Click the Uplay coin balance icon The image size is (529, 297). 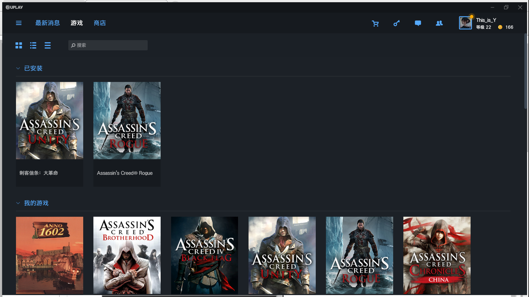click(x=500, y=27)
